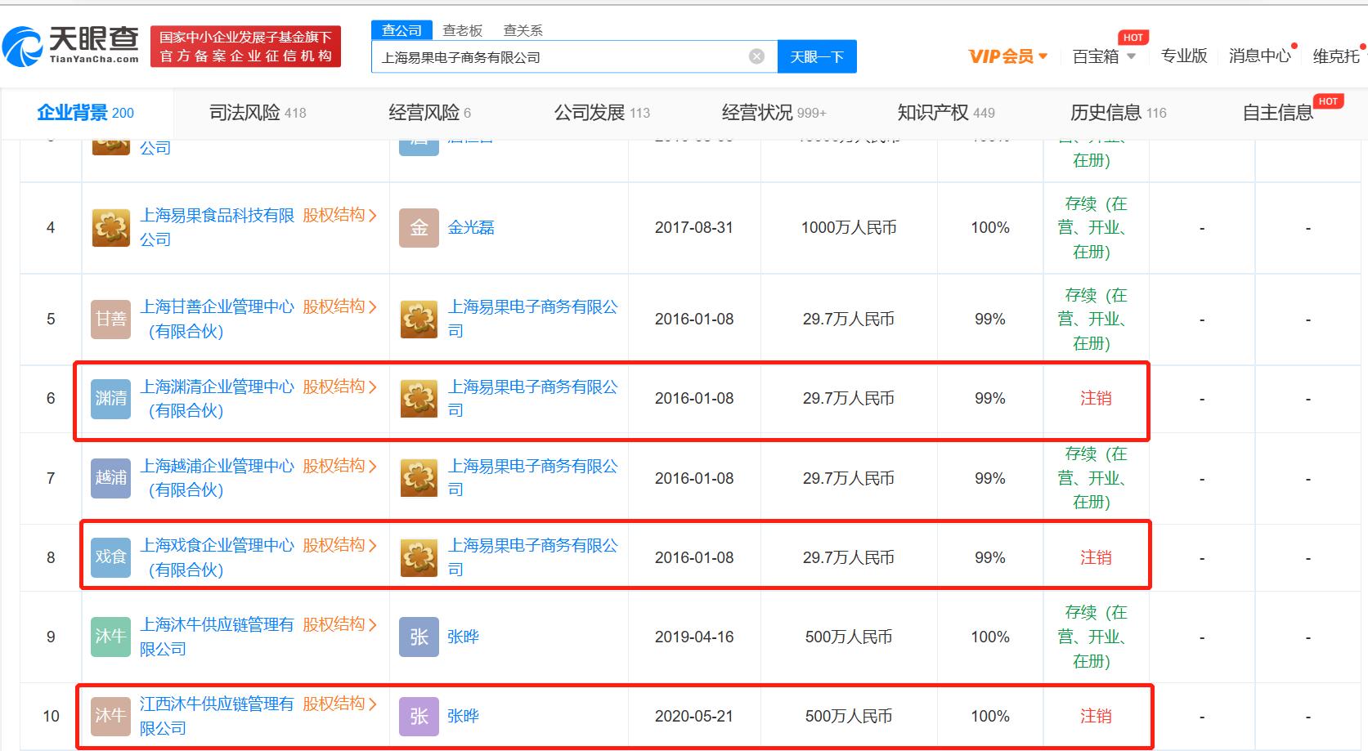Open 上海易果电子商务有限公司 link in row 7
Image resolution: width=1368 pixels, height=751 pixels.
pyautogui.click(x=532, y=478)
